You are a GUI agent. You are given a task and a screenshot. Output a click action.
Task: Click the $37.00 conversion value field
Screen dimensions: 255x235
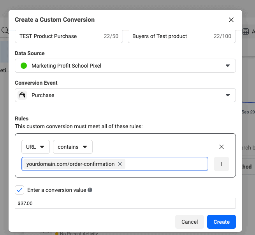(x=125, y=203)
